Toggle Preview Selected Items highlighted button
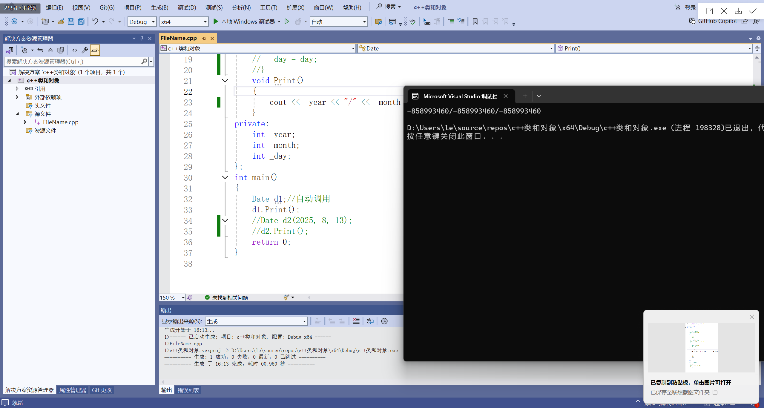Viewport: 764px width, 408px height. coord(95,50)
